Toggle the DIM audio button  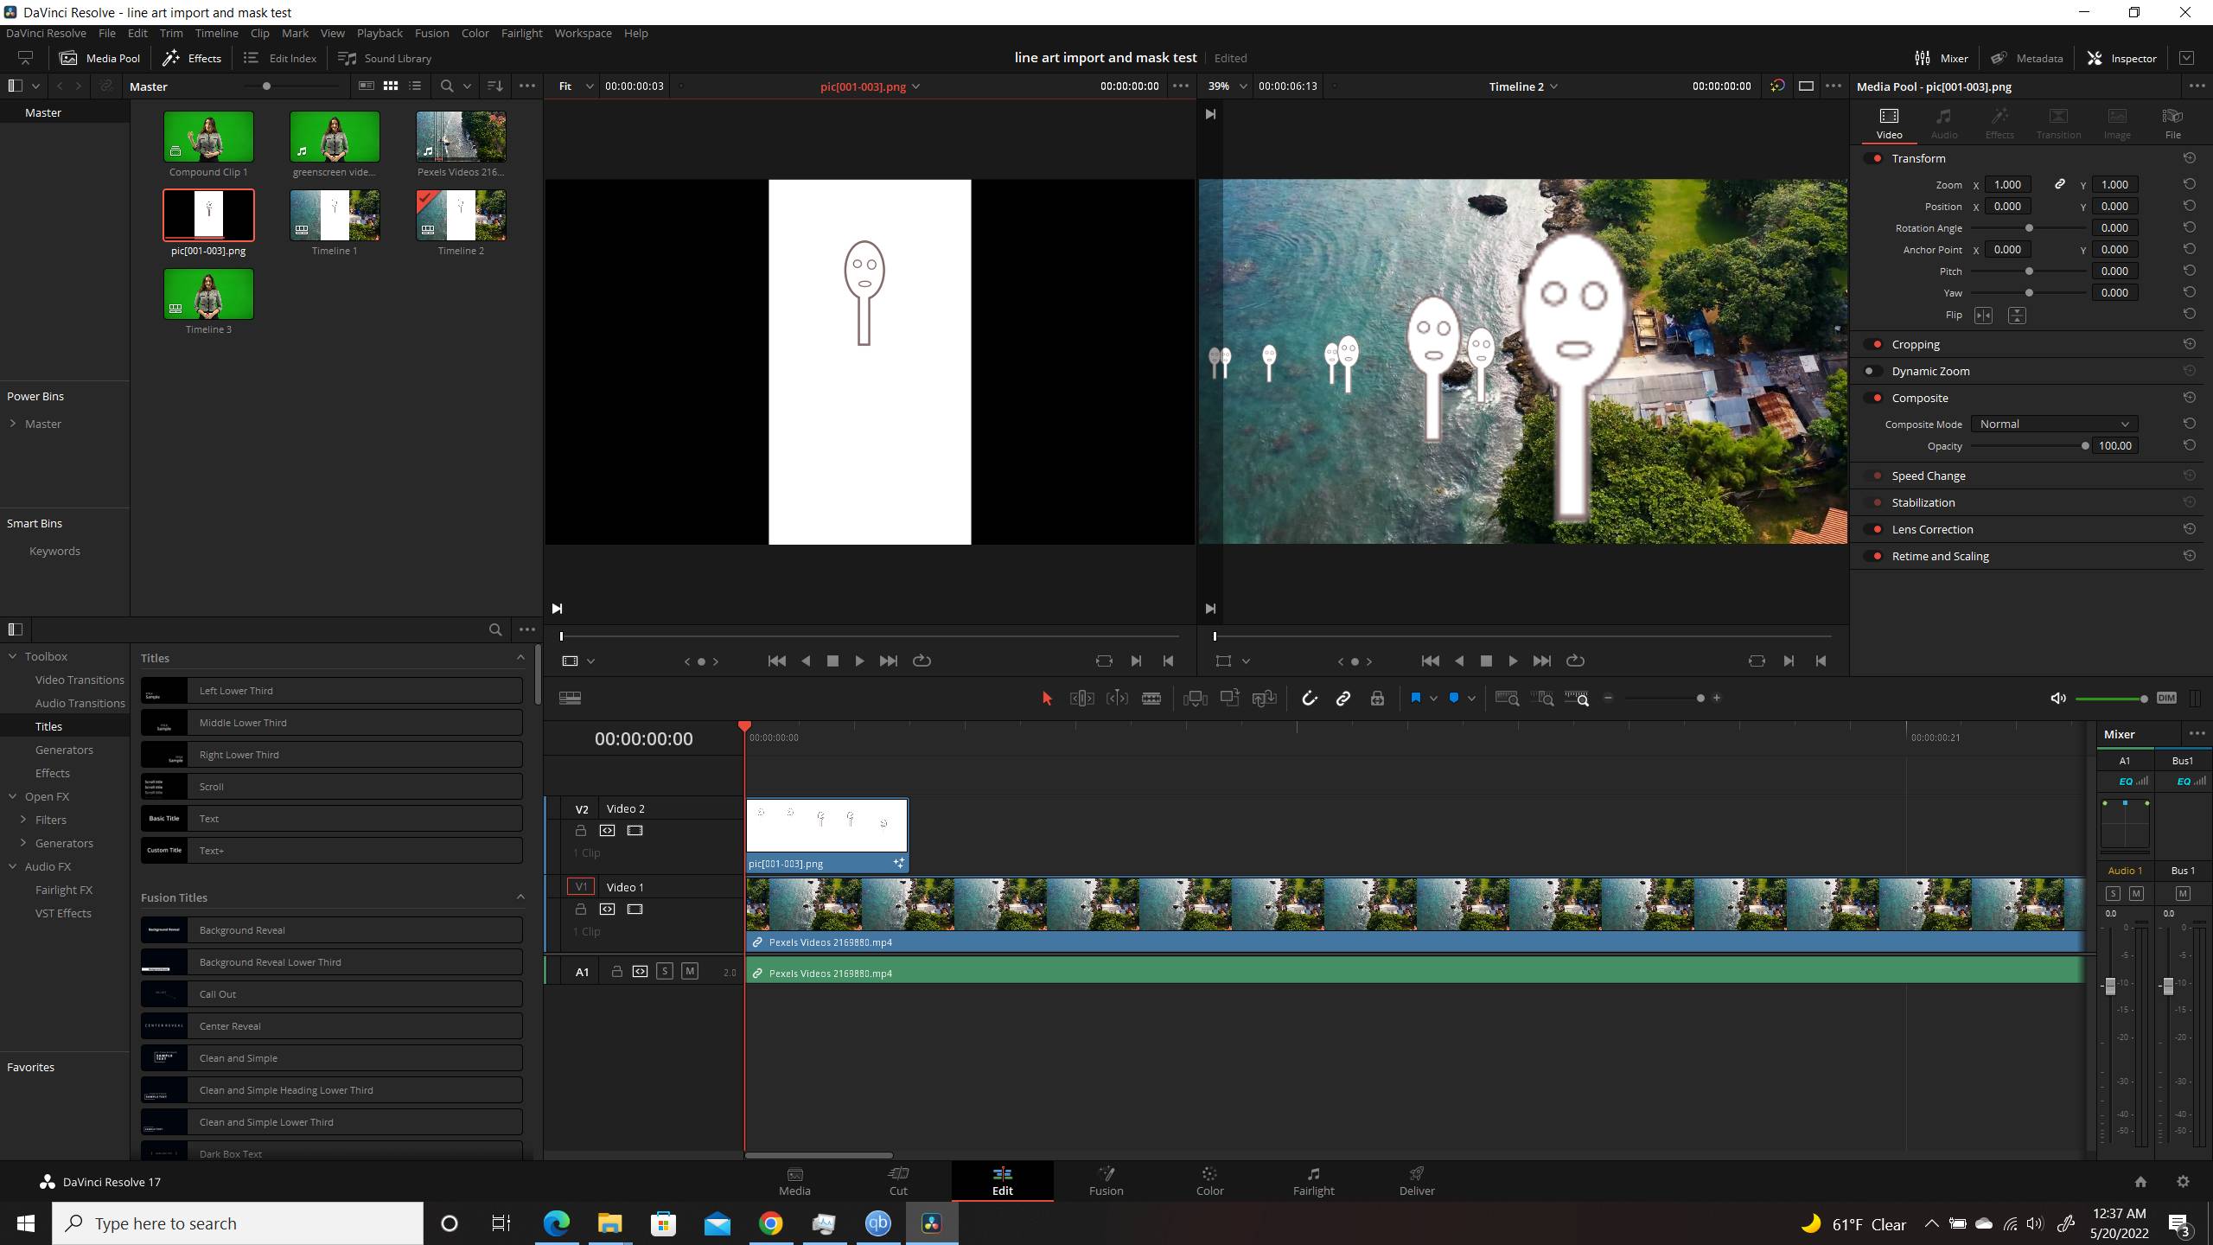[x=2166, y=698]
